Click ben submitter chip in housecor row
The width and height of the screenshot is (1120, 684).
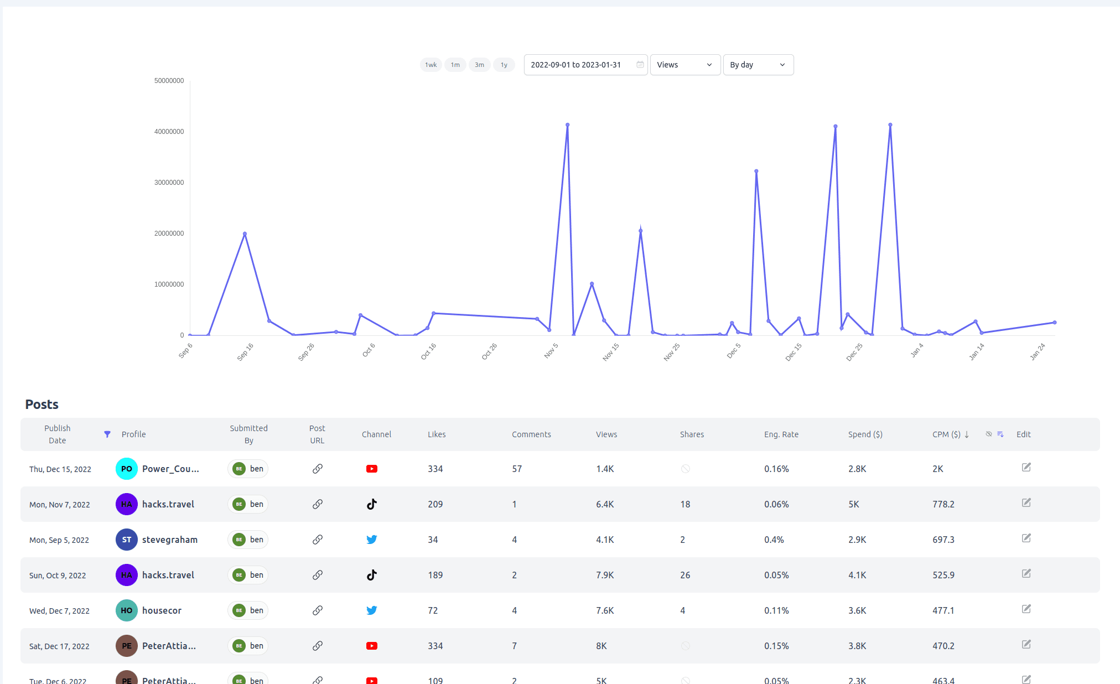pyautogui.click(x=248, y=610)
